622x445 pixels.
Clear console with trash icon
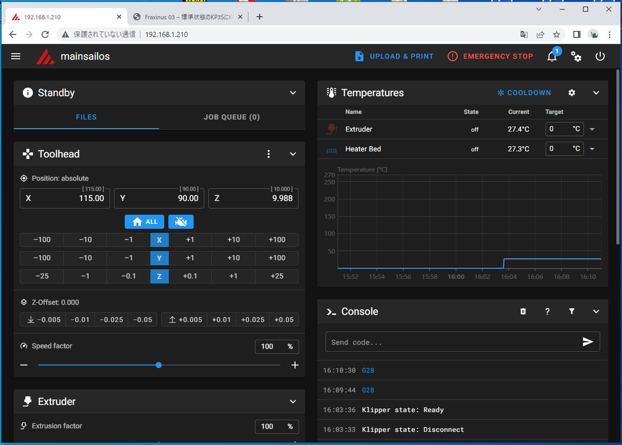(523, 311)
